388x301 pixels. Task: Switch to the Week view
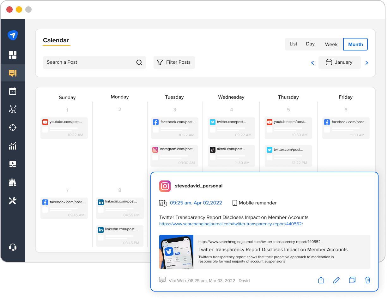pos(331,44)
